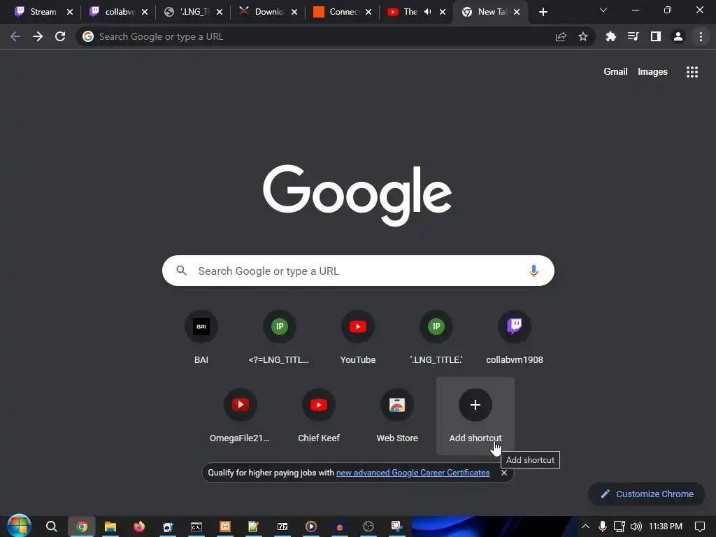Viewport: 716px width, 537px height.
Task: Click the Google logo
Action: (x=357, y=195)
